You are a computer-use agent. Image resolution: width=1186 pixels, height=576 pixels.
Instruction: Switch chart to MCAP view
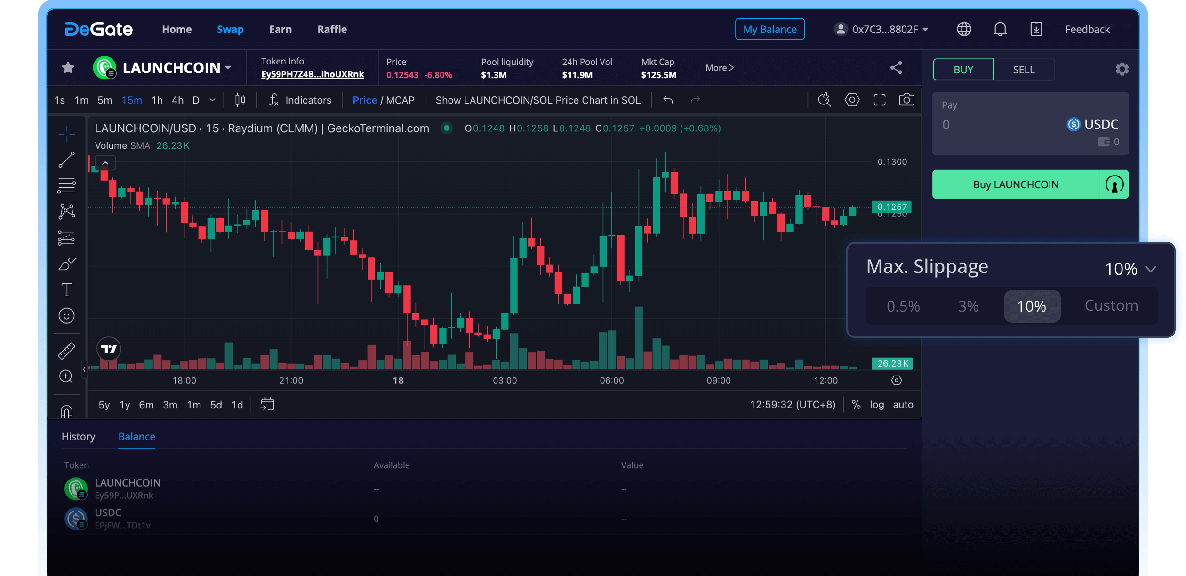click(400, 100)
